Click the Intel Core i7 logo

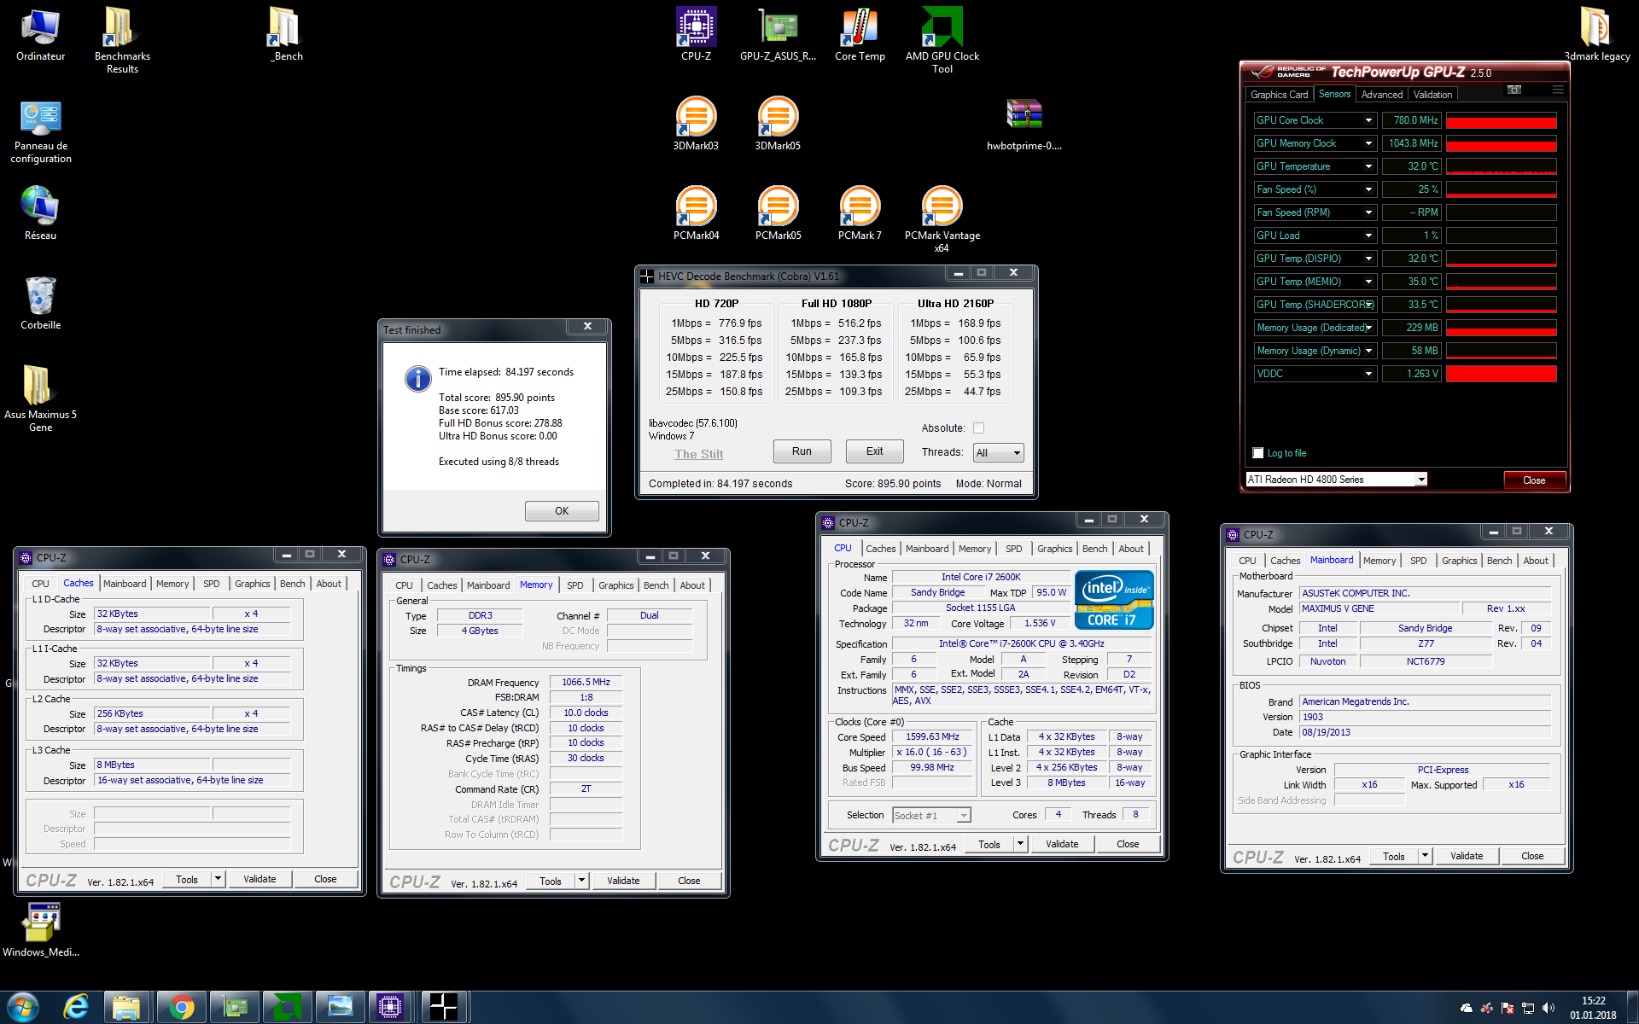tap(1114, 601)
